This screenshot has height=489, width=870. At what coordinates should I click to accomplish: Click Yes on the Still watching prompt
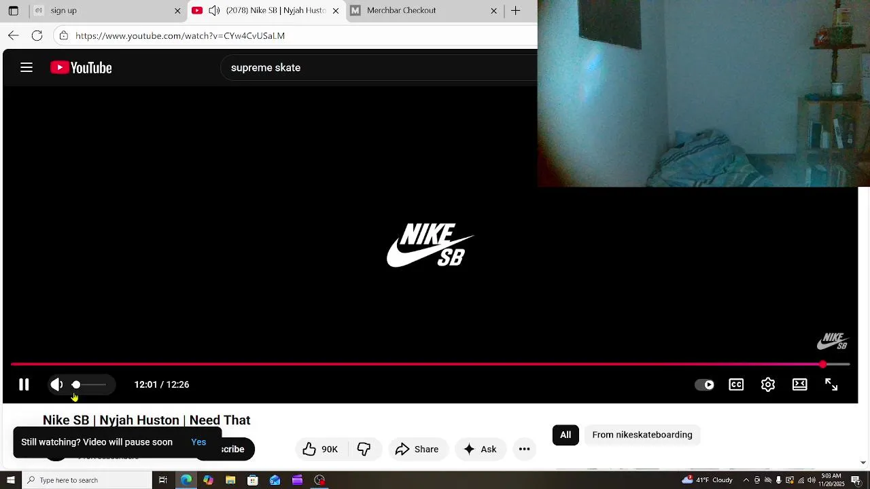coord(198,442)
